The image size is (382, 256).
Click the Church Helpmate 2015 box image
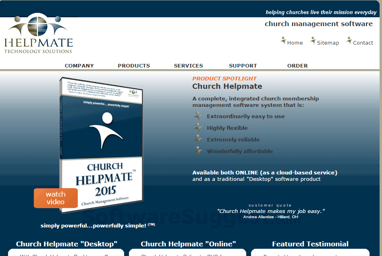click(102, 145)
